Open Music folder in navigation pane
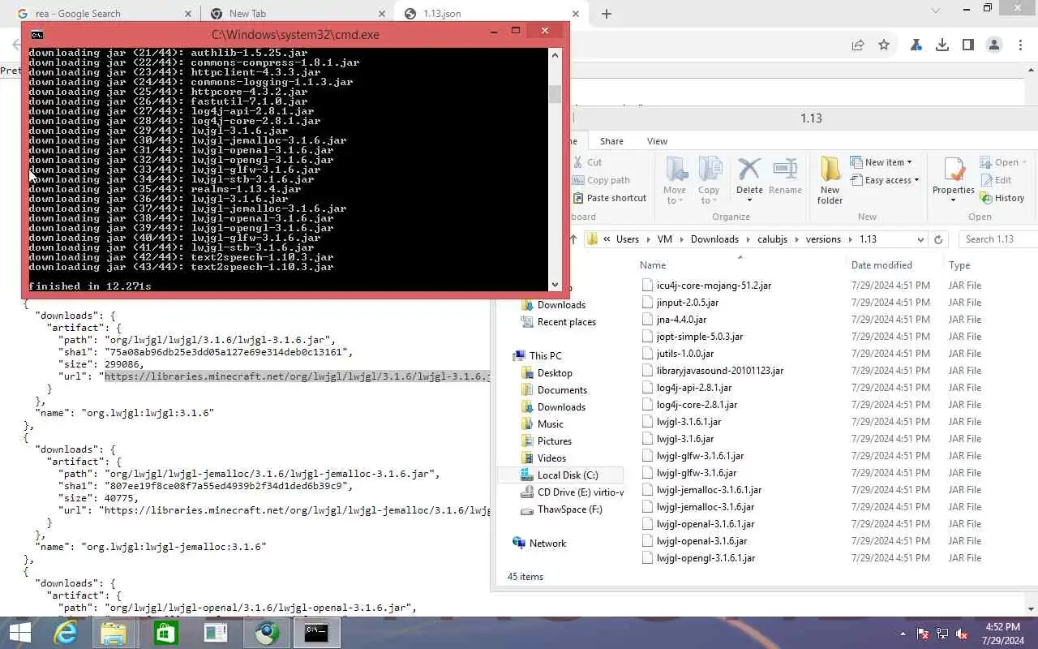The width and height of the screenshot is (1038, 649). pos(550,424)
